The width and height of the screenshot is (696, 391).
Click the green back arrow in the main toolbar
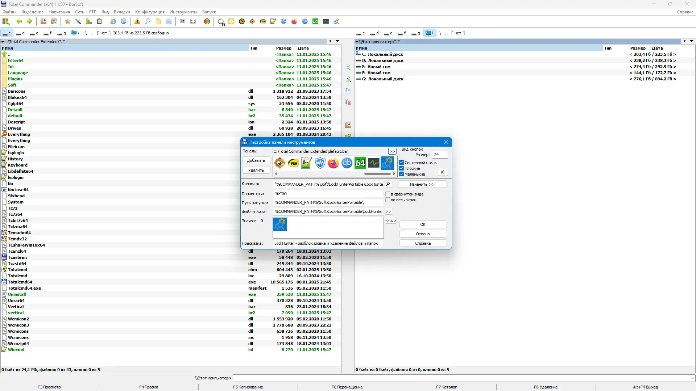click(19, 22)
